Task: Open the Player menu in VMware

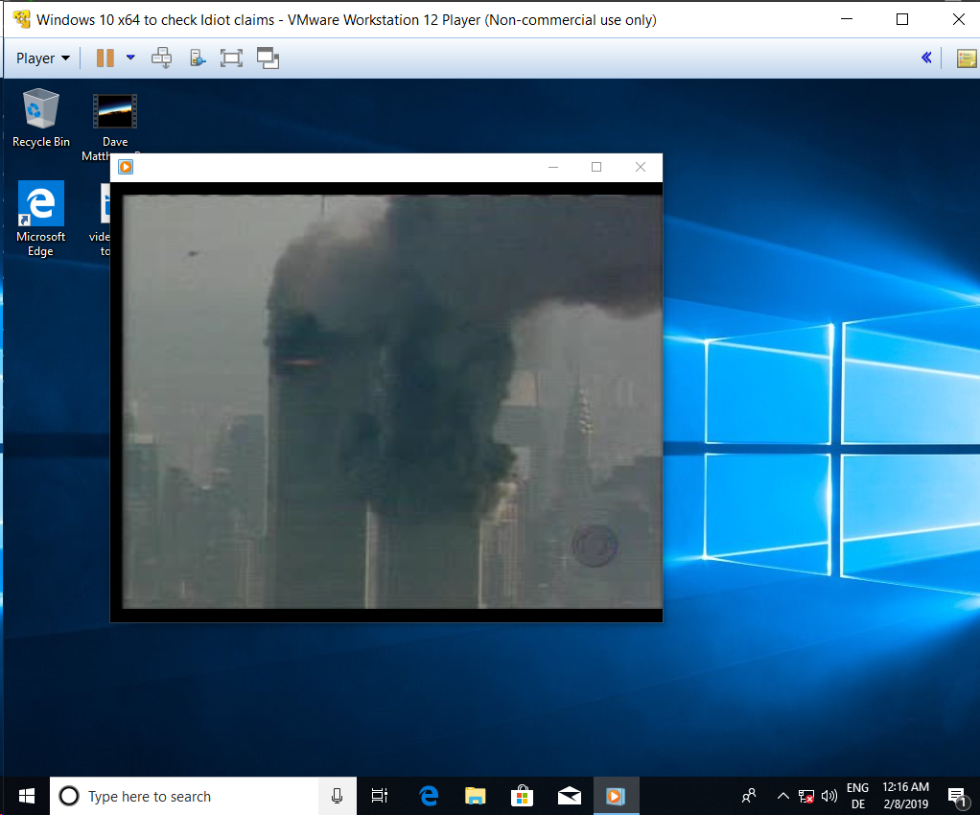Action: click(42, 58)
